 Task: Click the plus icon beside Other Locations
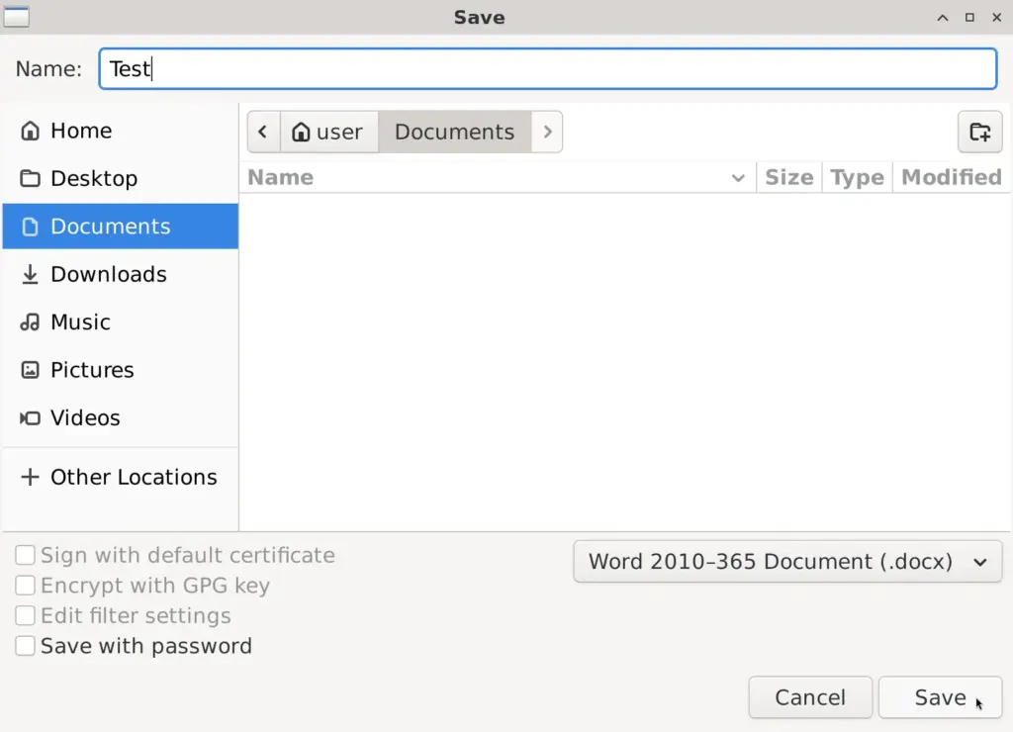tap(30, 477)
